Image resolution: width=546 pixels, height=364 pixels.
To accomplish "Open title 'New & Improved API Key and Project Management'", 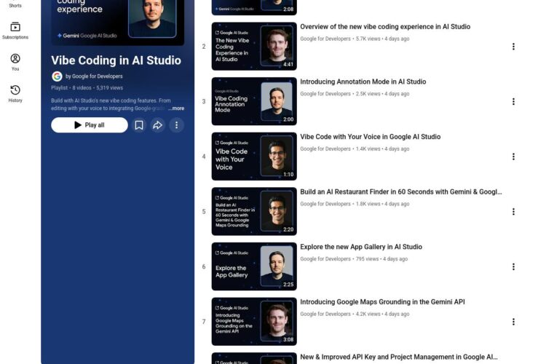I will pyautogui.click(x=399, y=357).
